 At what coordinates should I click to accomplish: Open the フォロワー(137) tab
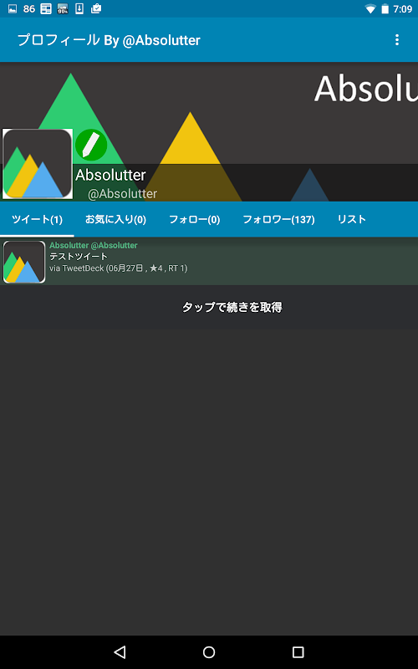tap(278, 219)
